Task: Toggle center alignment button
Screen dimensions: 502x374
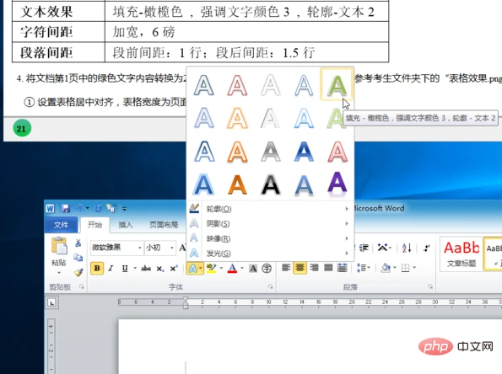Action: pyautogui.click(x=300, y=268)
